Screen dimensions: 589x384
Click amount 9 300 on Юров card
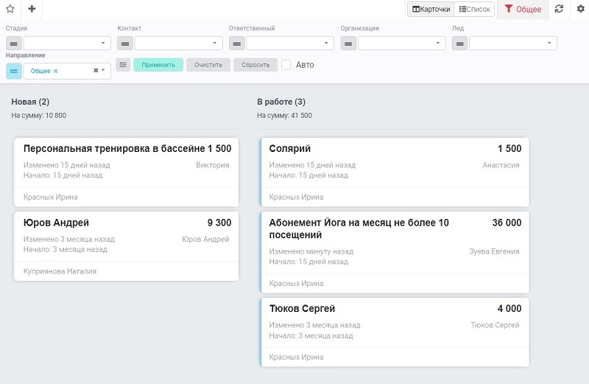coord(219,223)
